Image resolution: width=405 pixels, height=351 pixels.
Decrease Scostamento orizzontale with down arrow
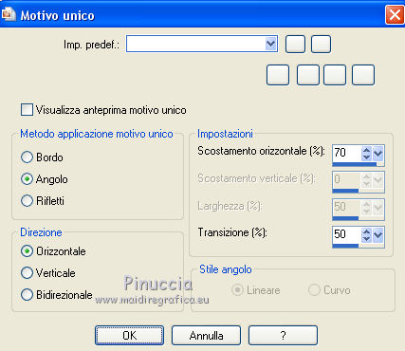[x=366, y=157]
